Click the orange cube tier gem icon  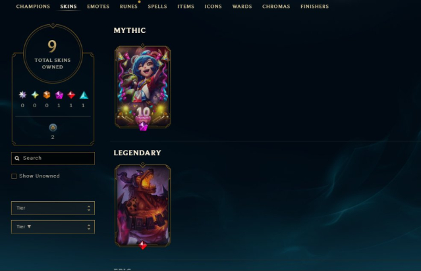pos(47,95)
